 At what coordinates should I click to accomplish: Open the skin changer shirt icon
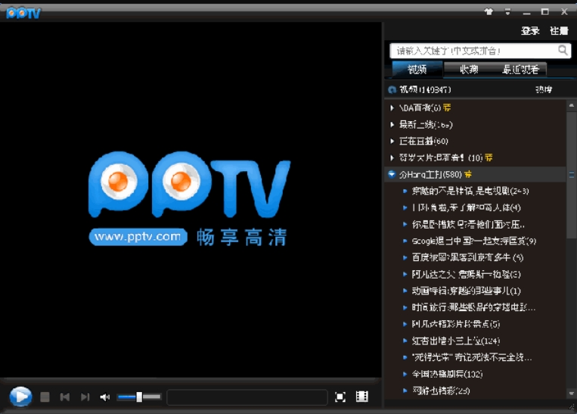pyautogui.click(x=489, y=12)
